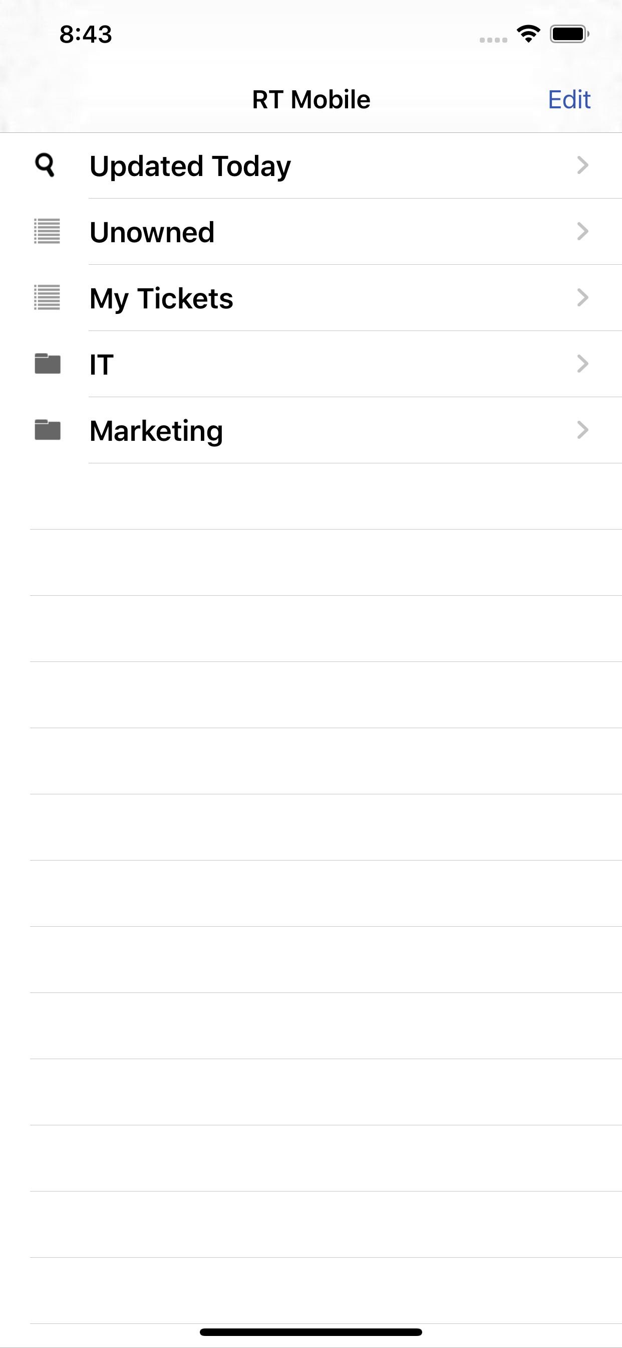Open the IT row disclosure chevron

click(x=583, y=364)
